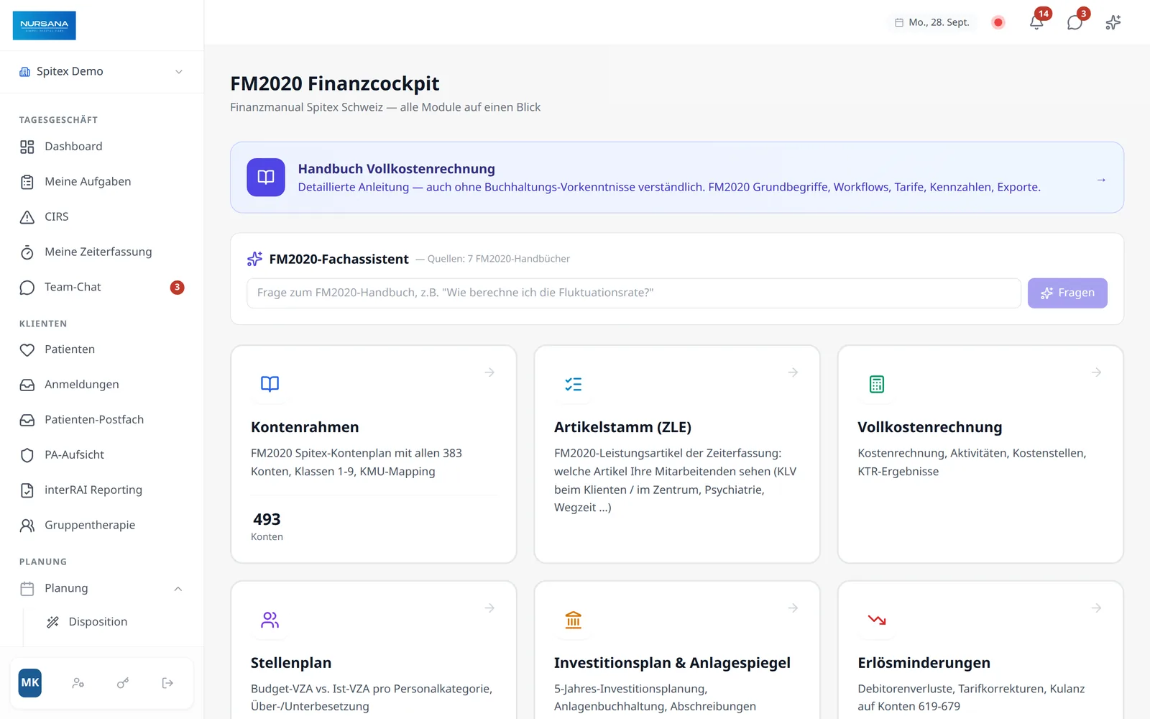Open interRAI Reporting

101,490
